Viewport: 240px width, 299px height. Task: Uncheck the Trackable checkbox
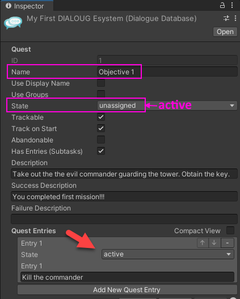click(x=101, y=117)
